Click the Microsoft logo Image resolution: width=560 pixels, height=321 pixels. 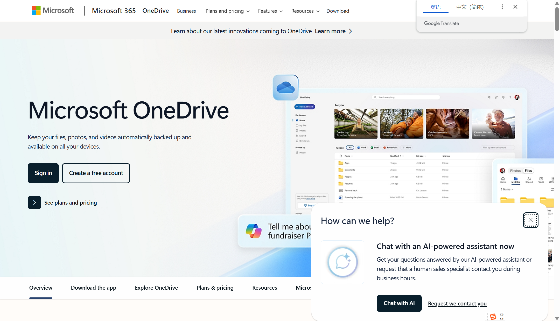52,10
